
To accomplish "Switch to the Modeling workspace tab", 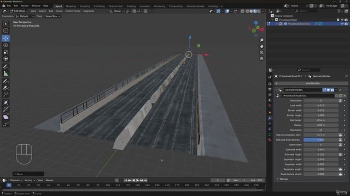I will [71, 6].
